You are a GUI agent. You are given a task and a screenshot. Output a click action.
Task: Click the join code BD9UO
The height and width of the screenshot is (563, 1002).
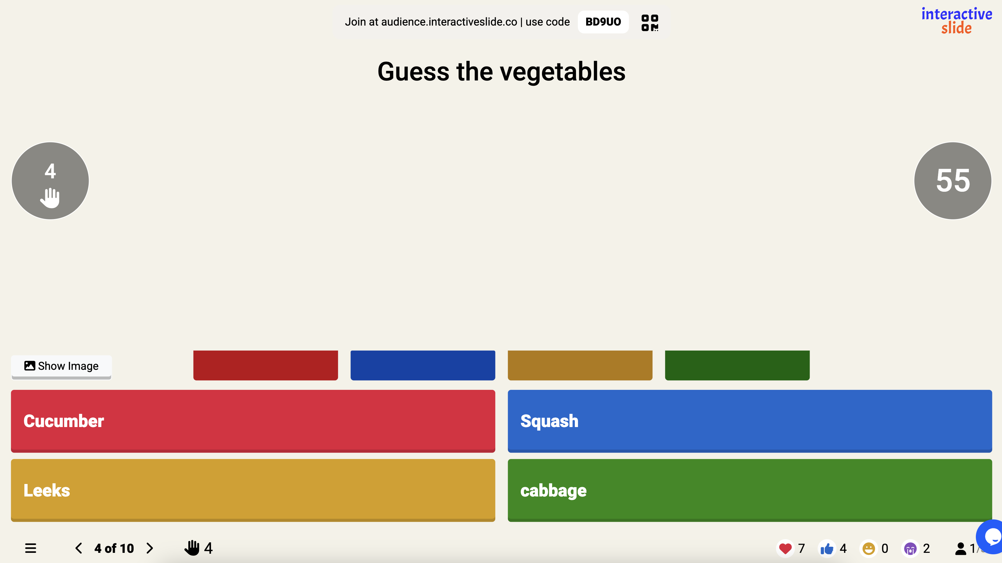click(x=603, y=22)
